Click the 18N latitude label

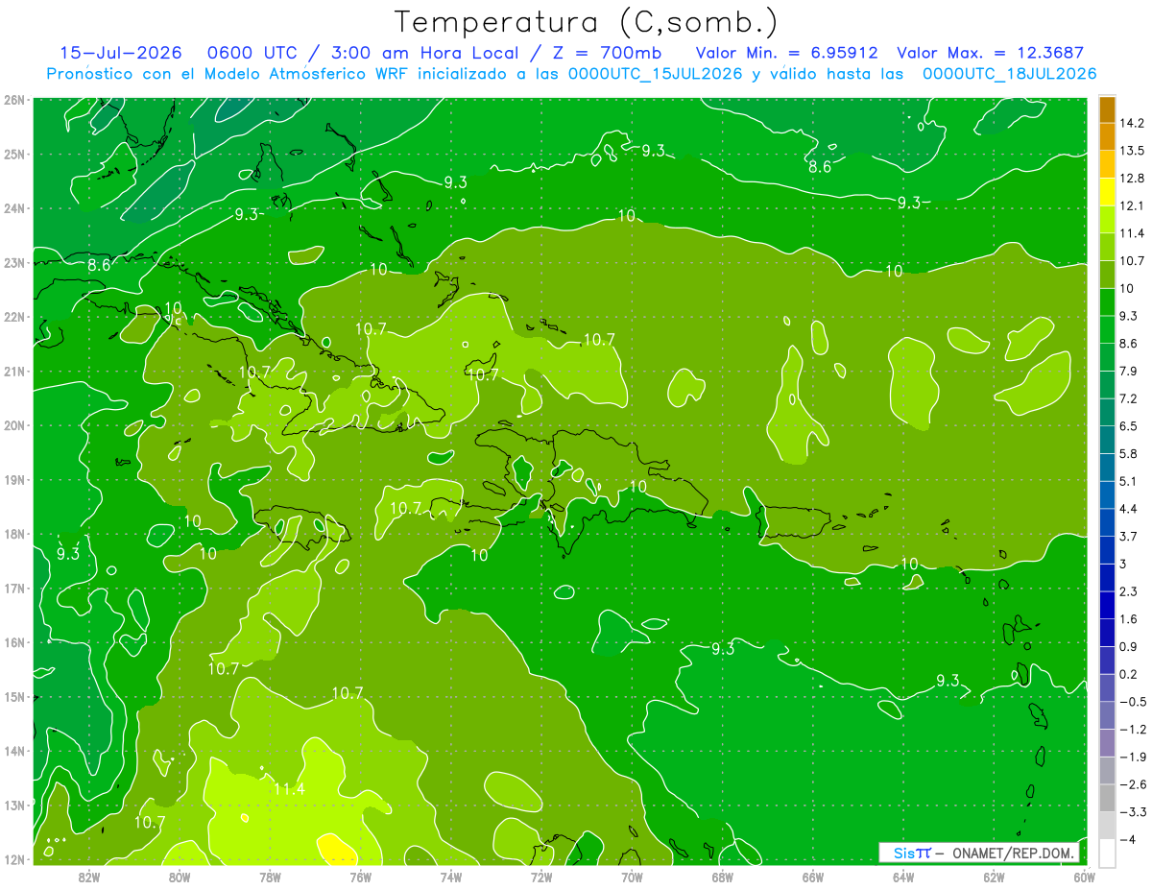pyautogui.click(x=14, y=534)
